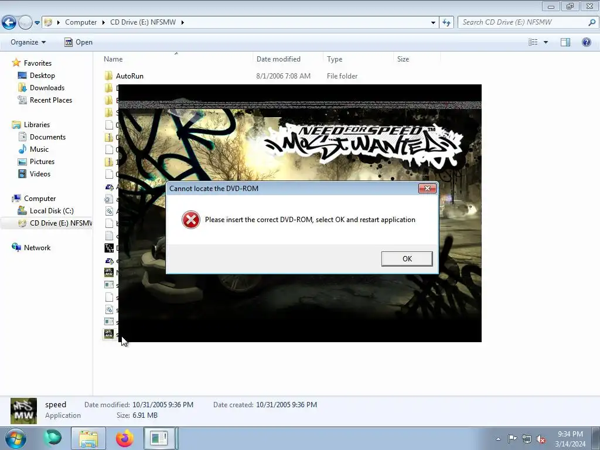This screenshot has height=450, width=600.
Task: Click the Open toolbar button
Action: pyautogui.click(x=79, y=42)
